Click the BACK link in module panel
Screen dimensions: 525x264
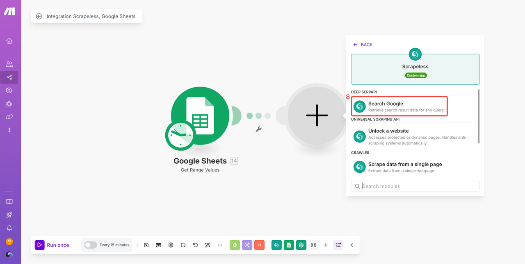363,45
